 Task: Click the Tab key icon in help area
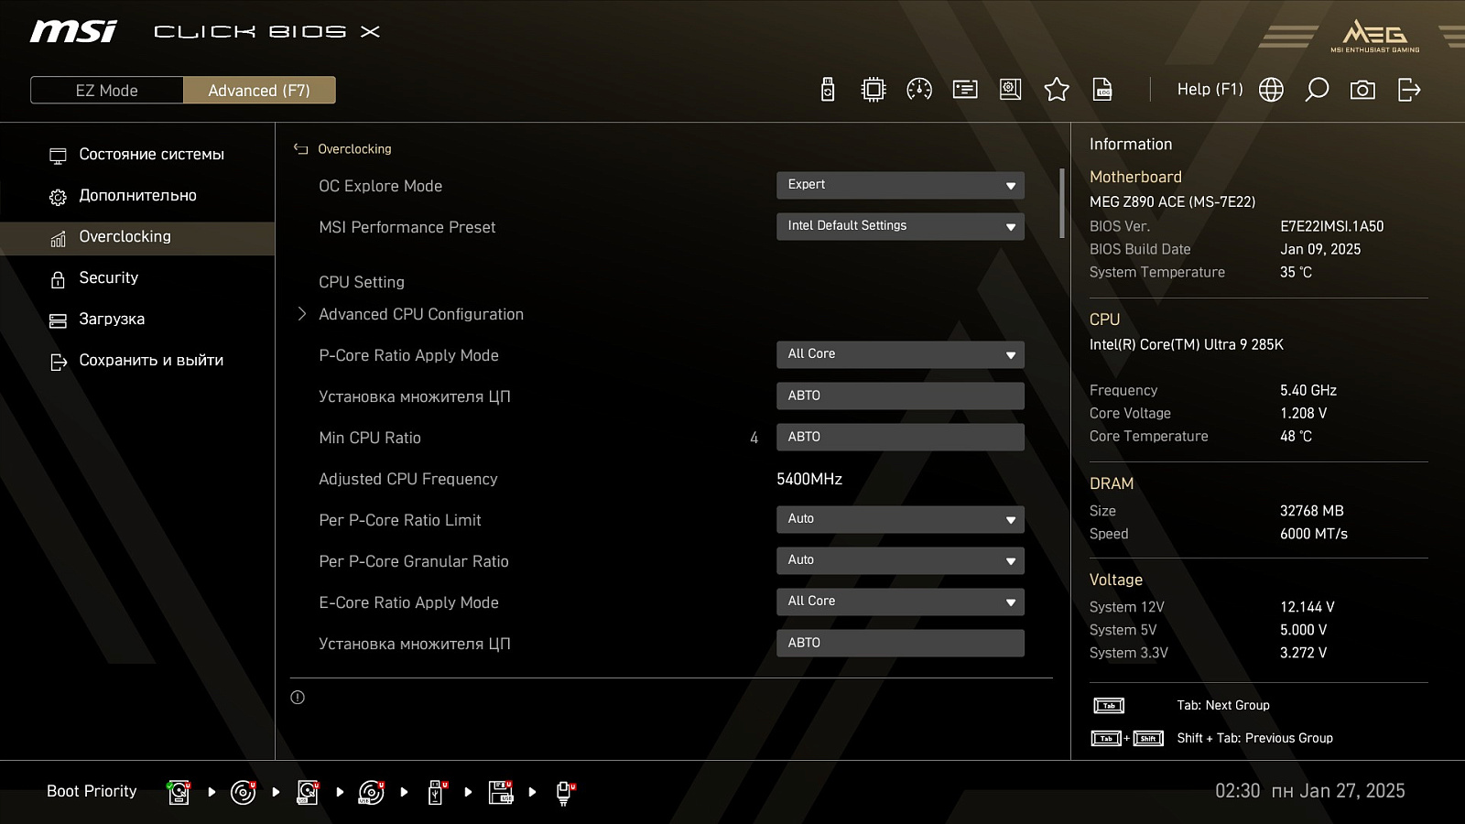click(1109, 706)
